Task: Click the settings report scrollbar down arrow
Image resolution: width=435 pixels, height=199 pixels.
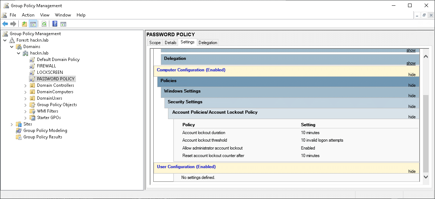Action: coord(426,177)
